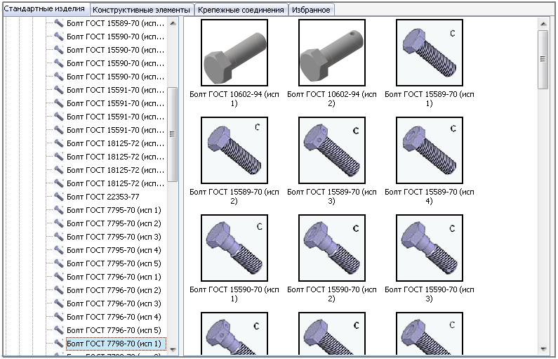Select tree row text Болт ГОСТ 7796-70 (исп 3)

click(x=114, y=303)
